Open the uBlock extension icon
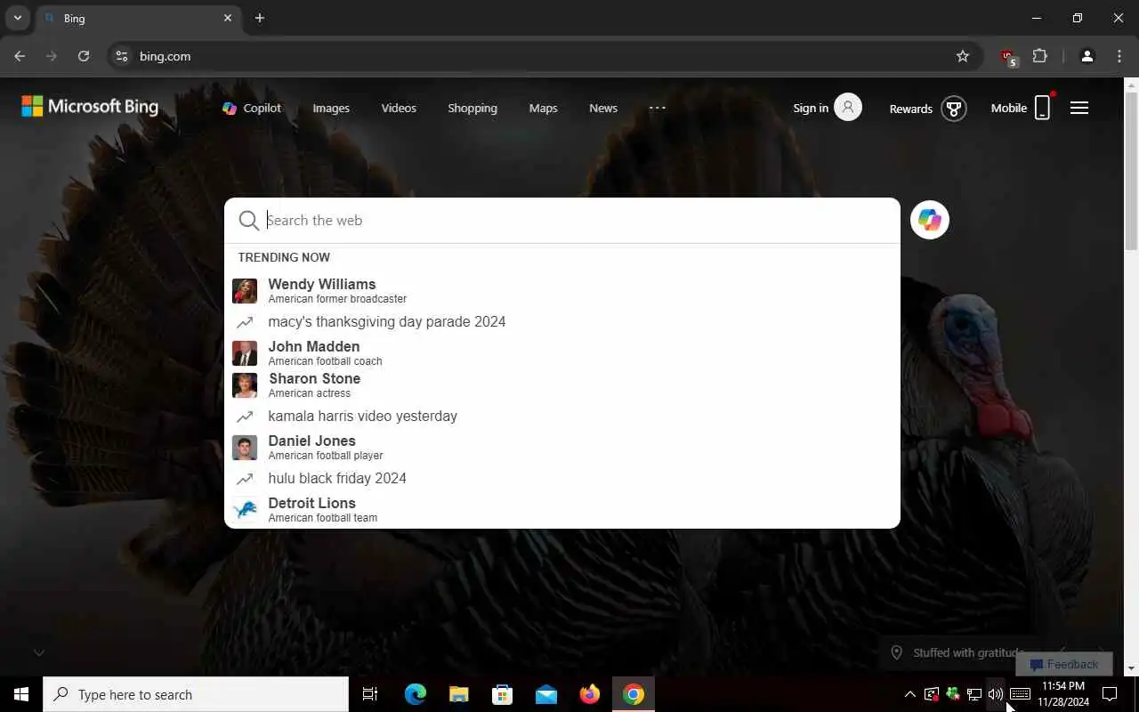 [x=1008, y=56]
